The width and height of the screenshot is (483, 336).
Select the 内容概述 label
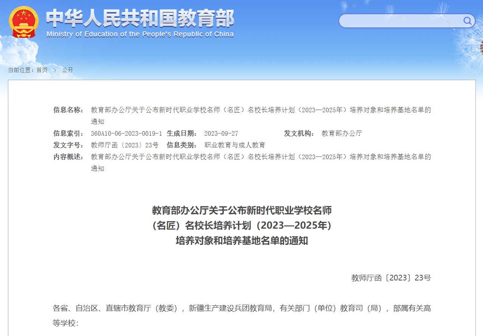pyautogui.click(x=68, y=156)
